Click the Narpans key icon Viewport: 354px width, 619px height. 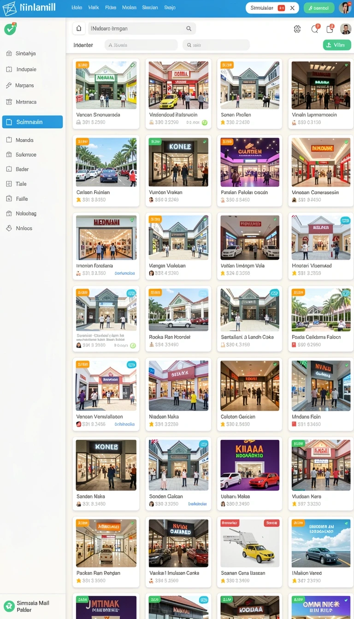(9, 86)
